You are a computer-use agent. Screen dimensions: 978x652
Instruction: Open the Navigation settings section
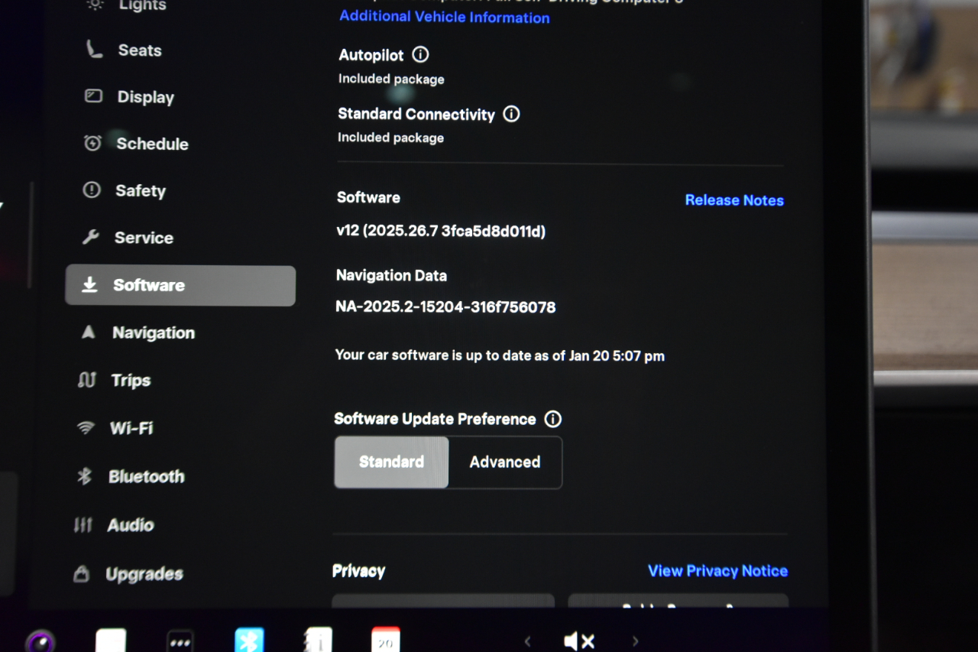(x=154, y=332)
